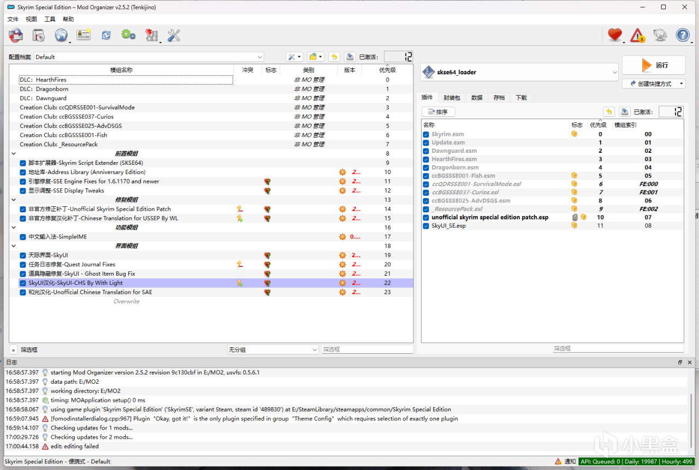Toggle unofficial skyrim special edition patch.esp checkbox

point(426,217)
